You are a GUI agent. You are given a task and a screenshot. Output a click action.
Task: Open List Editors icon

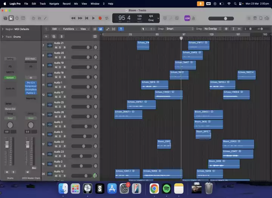pyautogui.click(x=249, y=18)
